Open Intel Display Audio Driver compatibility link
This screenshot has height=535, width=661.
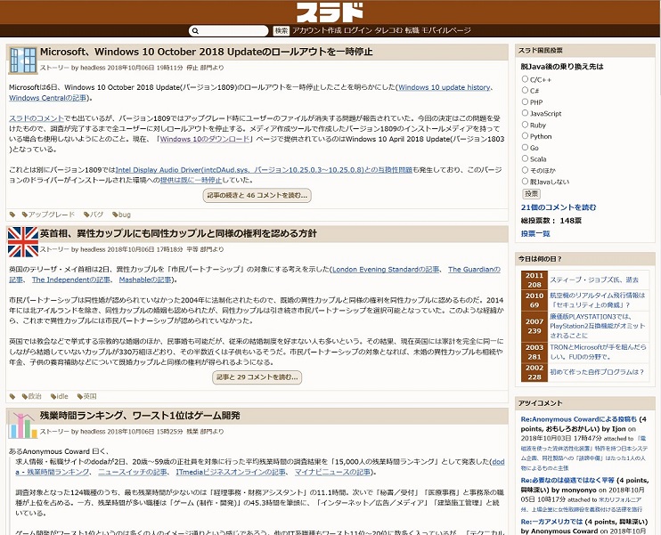click(x=264, y=170)
